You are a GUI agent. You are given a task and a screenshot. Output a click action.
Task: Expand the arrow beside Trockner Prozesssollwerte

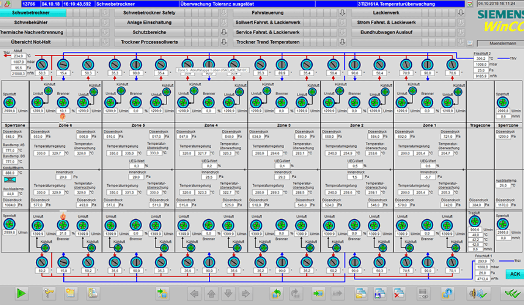[224, 42]
